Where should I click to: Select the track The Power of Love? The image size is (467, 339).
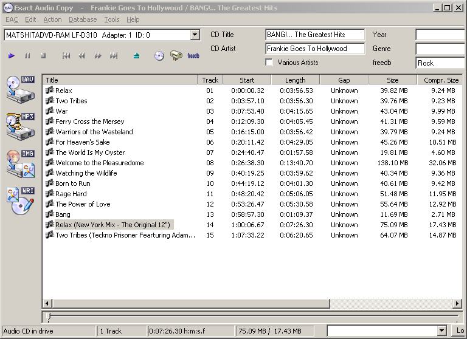click(83, 204)
